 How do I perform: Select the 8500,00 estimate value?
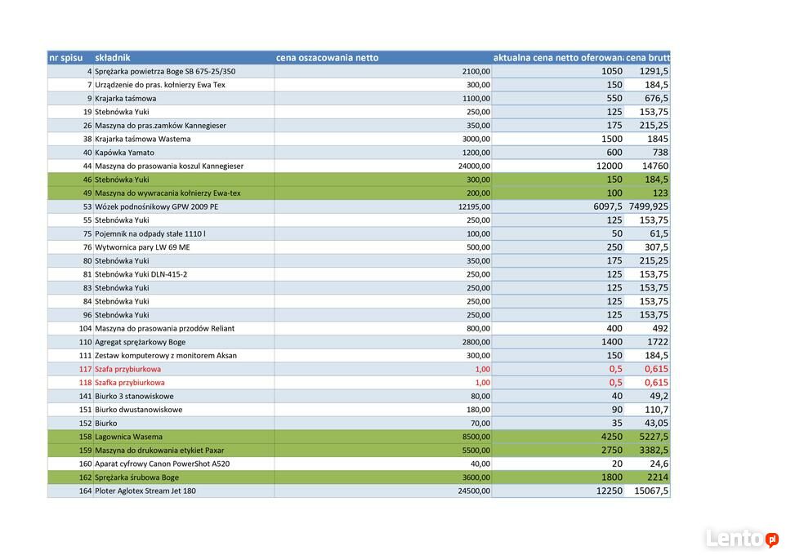tap(476, 437)
